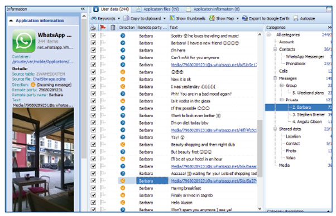Toggle checkbox for 'I'm on diet today btw' row

93,122
